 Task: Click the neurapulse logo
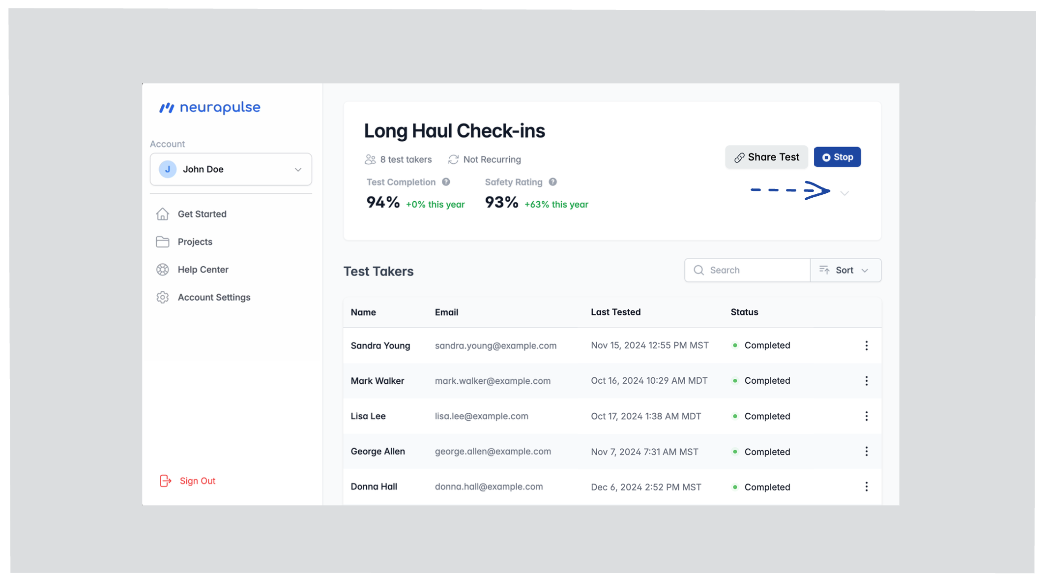[210, 107]
